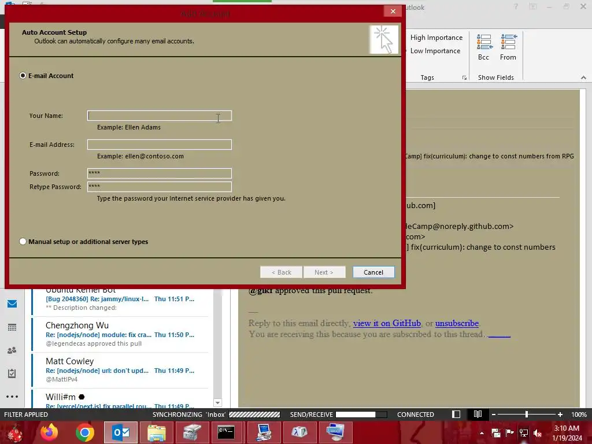Open File Explorer from the taskbar
This screenshot has height=444, width=592.
point(156,433)
